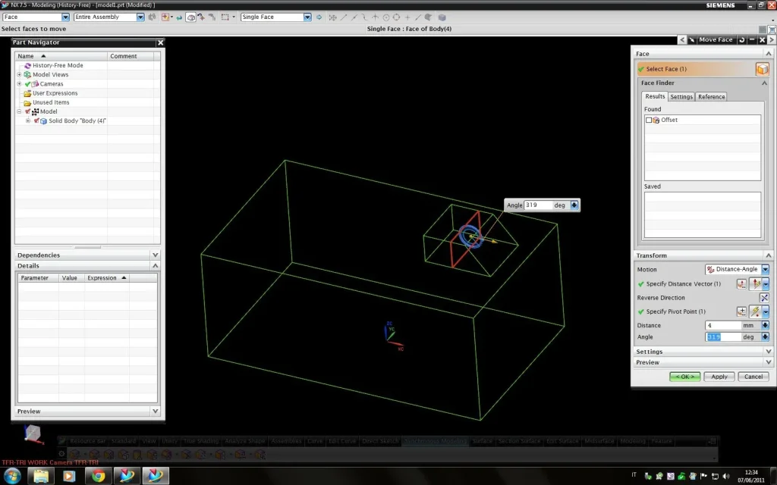Expand the Solid Body "Body (4)" node
Viewport: 777px width, 485px height.
[28, 120]
